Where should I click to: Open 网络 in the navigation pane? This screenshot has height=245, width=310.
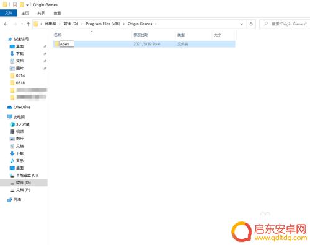(x=17, y=200)
